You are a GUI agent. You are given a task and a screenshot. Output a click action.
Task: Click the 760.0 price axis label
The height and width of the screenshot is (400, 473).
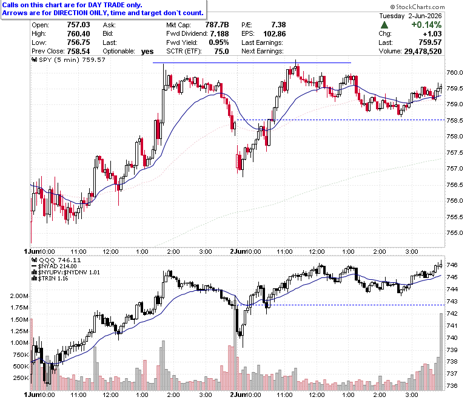point(455,72)
